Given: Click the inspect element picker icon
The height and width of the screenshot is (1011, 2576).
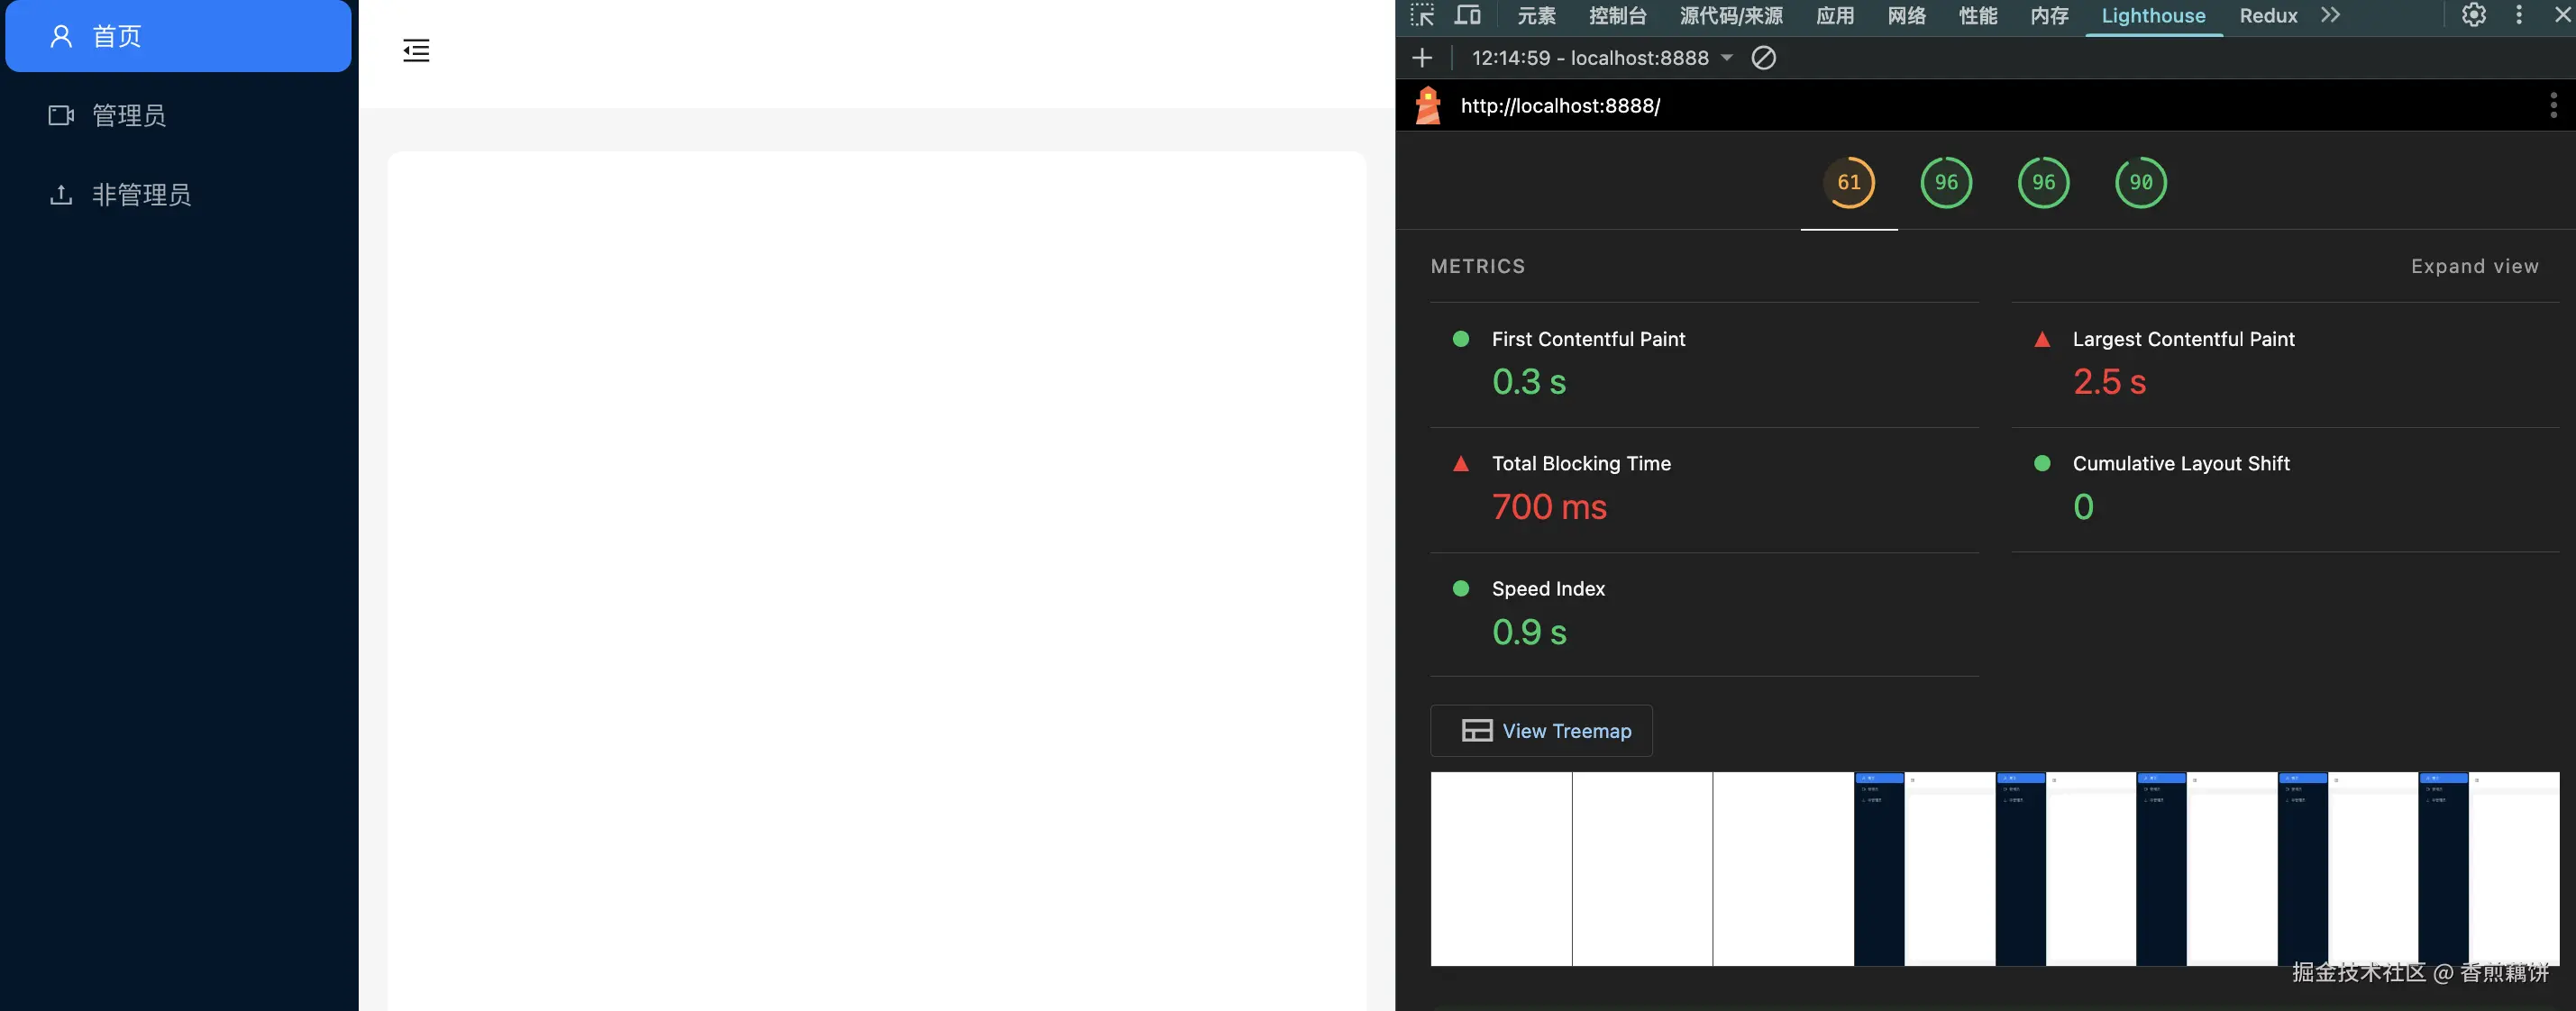Looking at the screenshot, I should [x=1421, y=15].
